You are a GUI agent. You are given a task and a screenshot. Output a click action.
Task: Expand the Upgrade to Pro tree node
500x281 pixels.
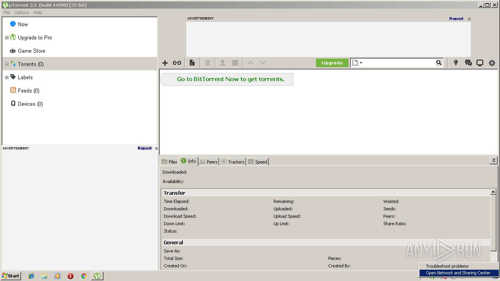7,38
